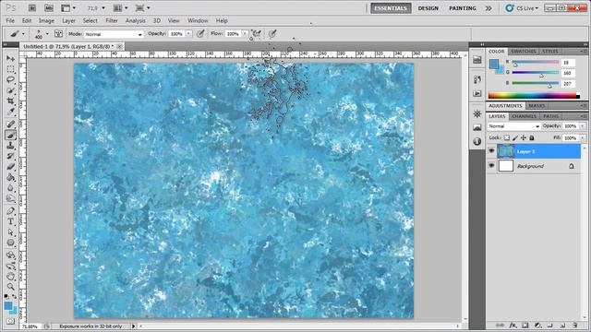The width and height of the screenshot is (591, 332).
Task: Select the Quick Selection tool
Action: (x=10, y=90)
